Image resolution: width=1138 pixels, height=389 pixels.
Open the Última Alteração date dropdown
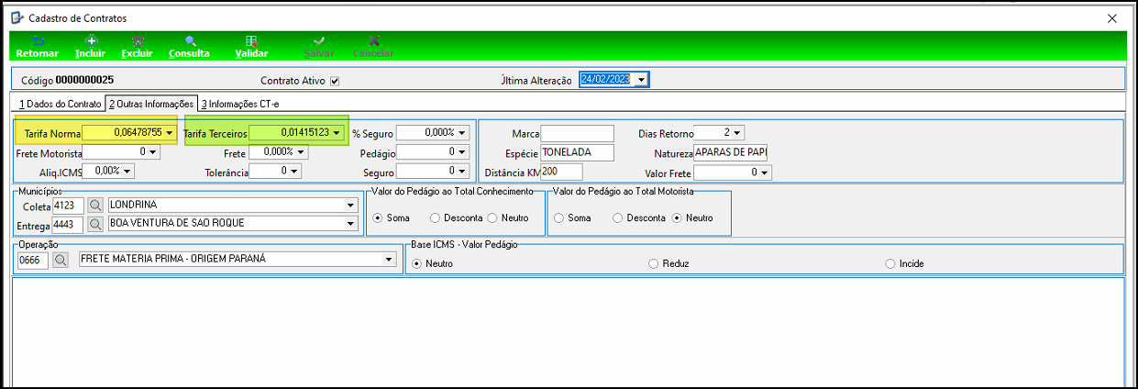point(642,80)
